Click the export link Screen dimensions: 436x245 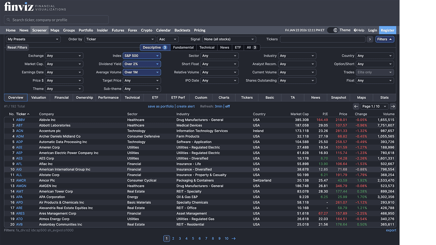[x=391, y=230]
